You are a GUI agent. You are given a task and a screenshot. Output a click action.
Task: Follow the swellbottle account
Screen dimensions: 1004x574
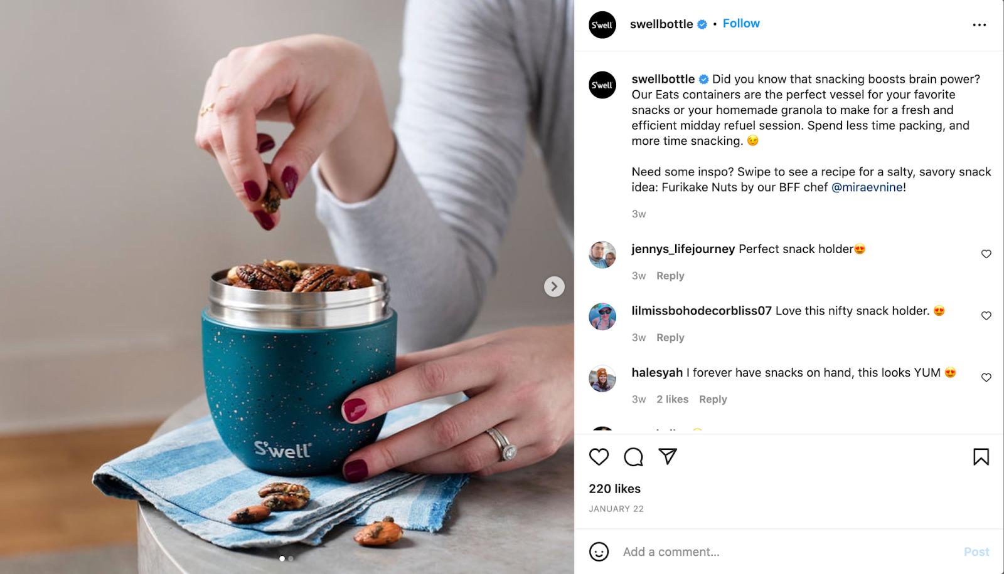[x=741, y=24]
